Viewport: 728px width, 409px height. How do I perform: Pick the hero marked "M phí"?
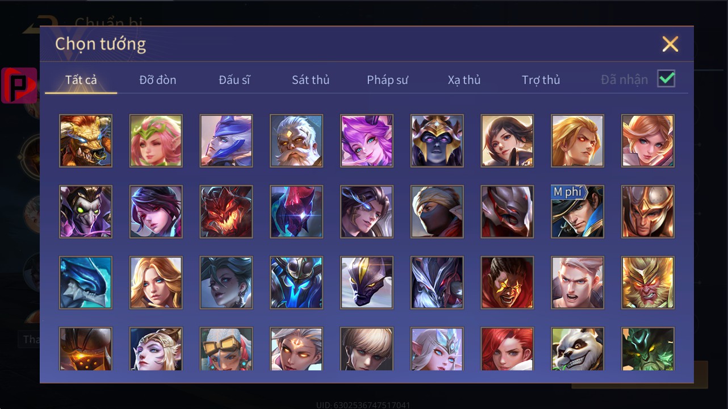point(578,212)
